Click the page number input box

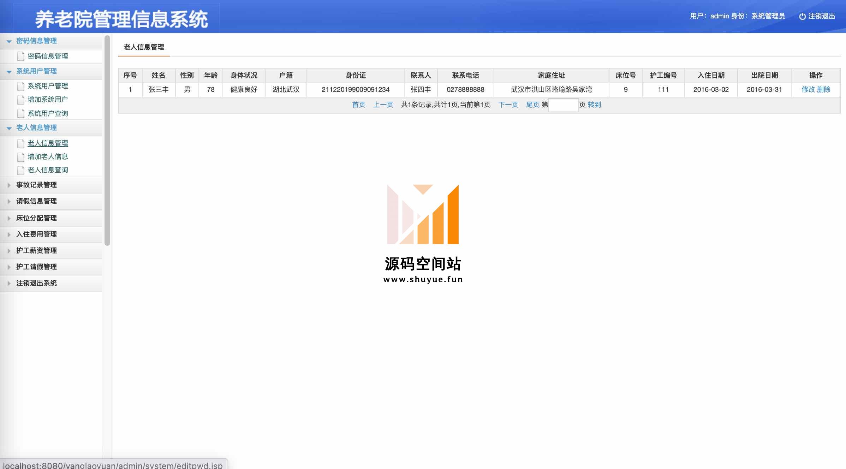(x=563, y=105)
